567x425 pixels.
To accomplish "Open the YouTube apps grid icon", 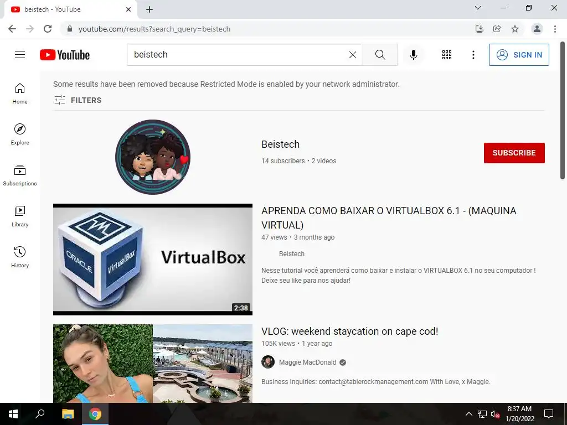I will [x=447, y=55].
